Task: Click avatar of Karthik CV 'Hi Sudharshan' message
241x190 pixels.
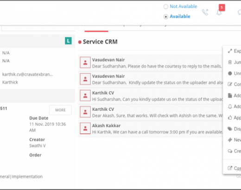Action: tap(85, 95)
